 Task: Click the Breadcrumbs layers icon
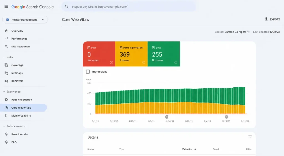[x=6, y=134]
